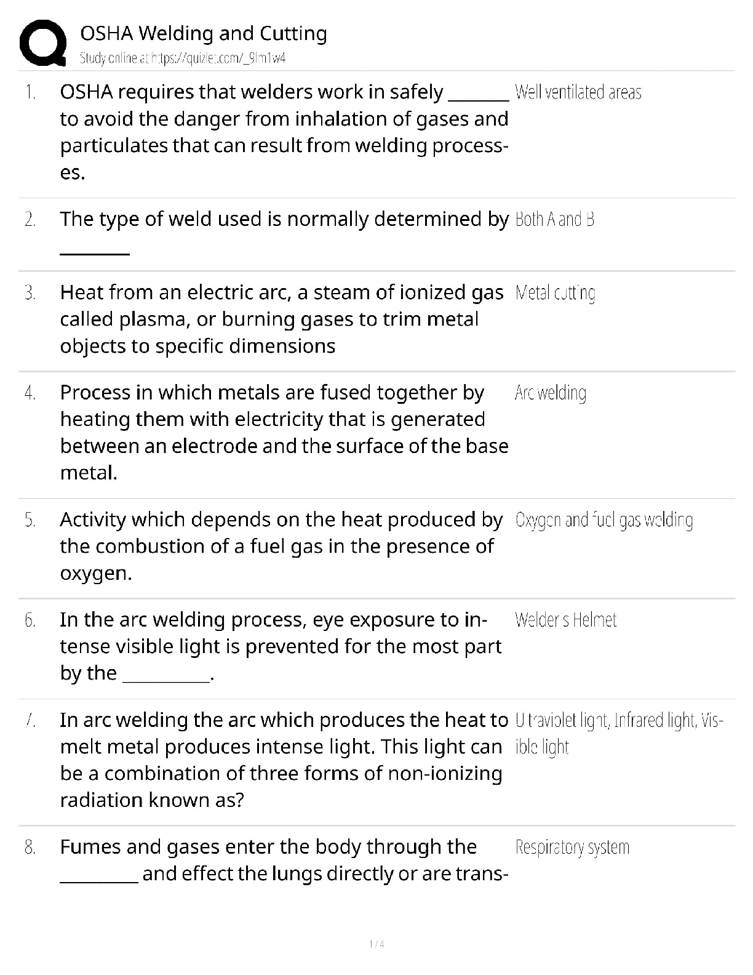
Task: Select the answer Well ventilated areas
Action: [578, 92]
